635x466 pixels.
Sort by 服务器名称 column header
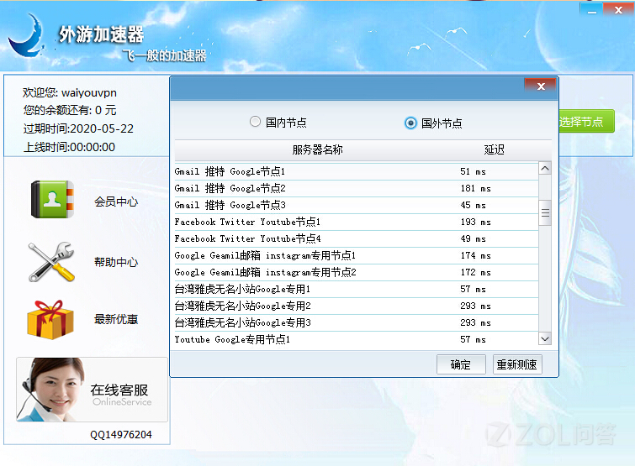pos(317,150)
